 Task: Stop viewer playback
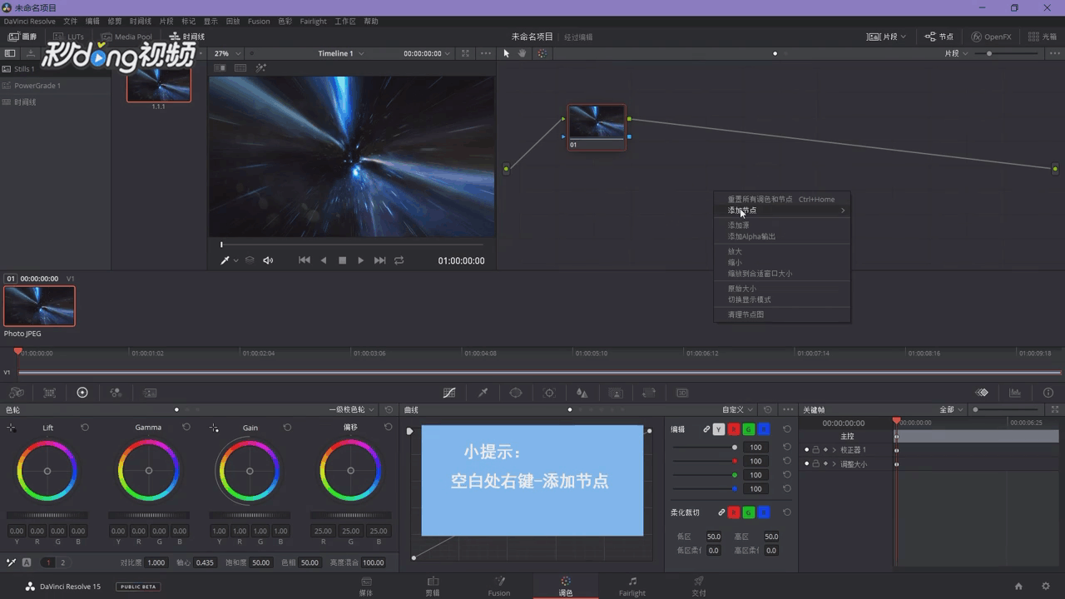tap(342, 260)
